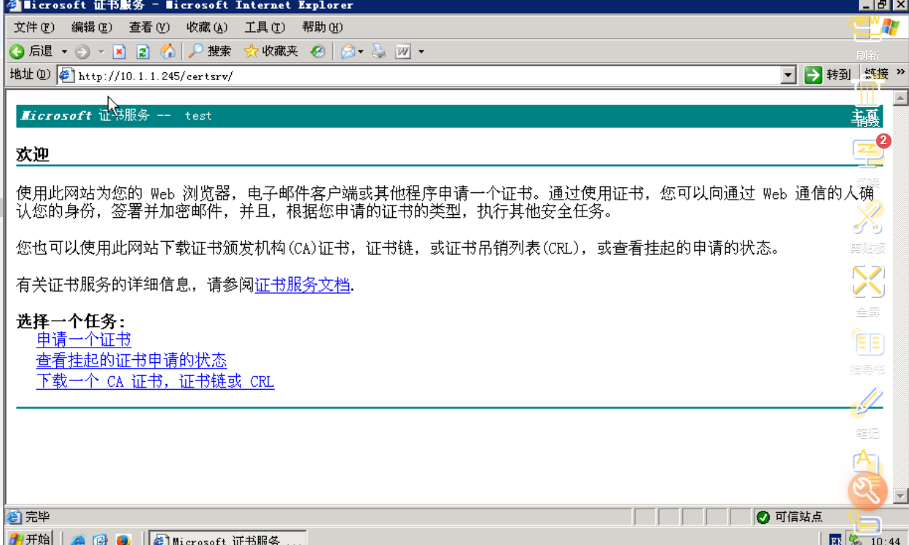Click the History toolbar icon beside 收藏夹
909x545 pixels.
317,52
